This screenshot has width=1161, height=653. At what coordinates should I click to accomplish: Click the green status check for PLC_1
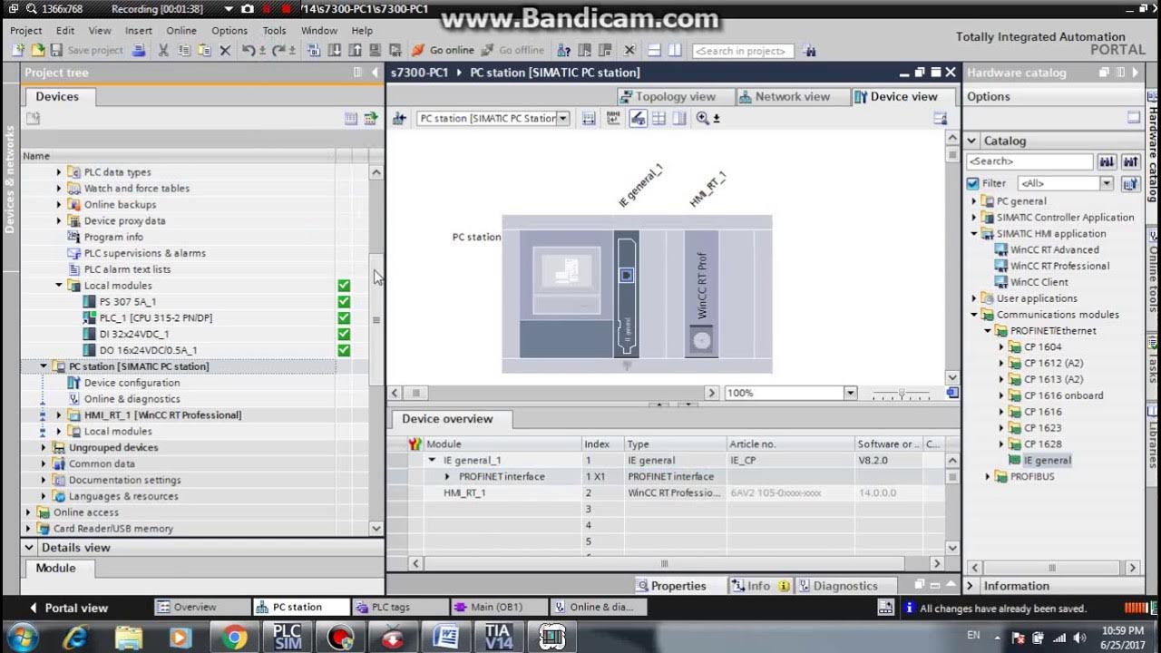click(344, 318)
